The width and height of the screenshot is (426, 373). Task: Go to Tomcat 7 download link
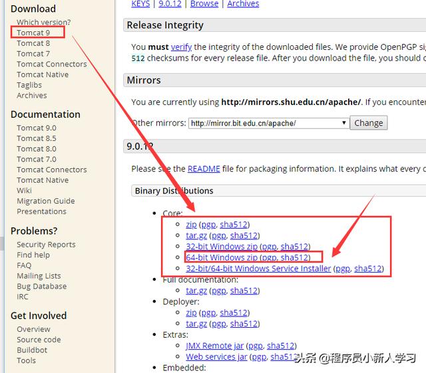[33, 54]
